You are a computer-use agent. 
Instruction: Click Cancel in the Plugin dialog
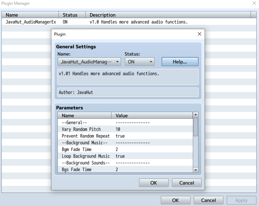187,183
